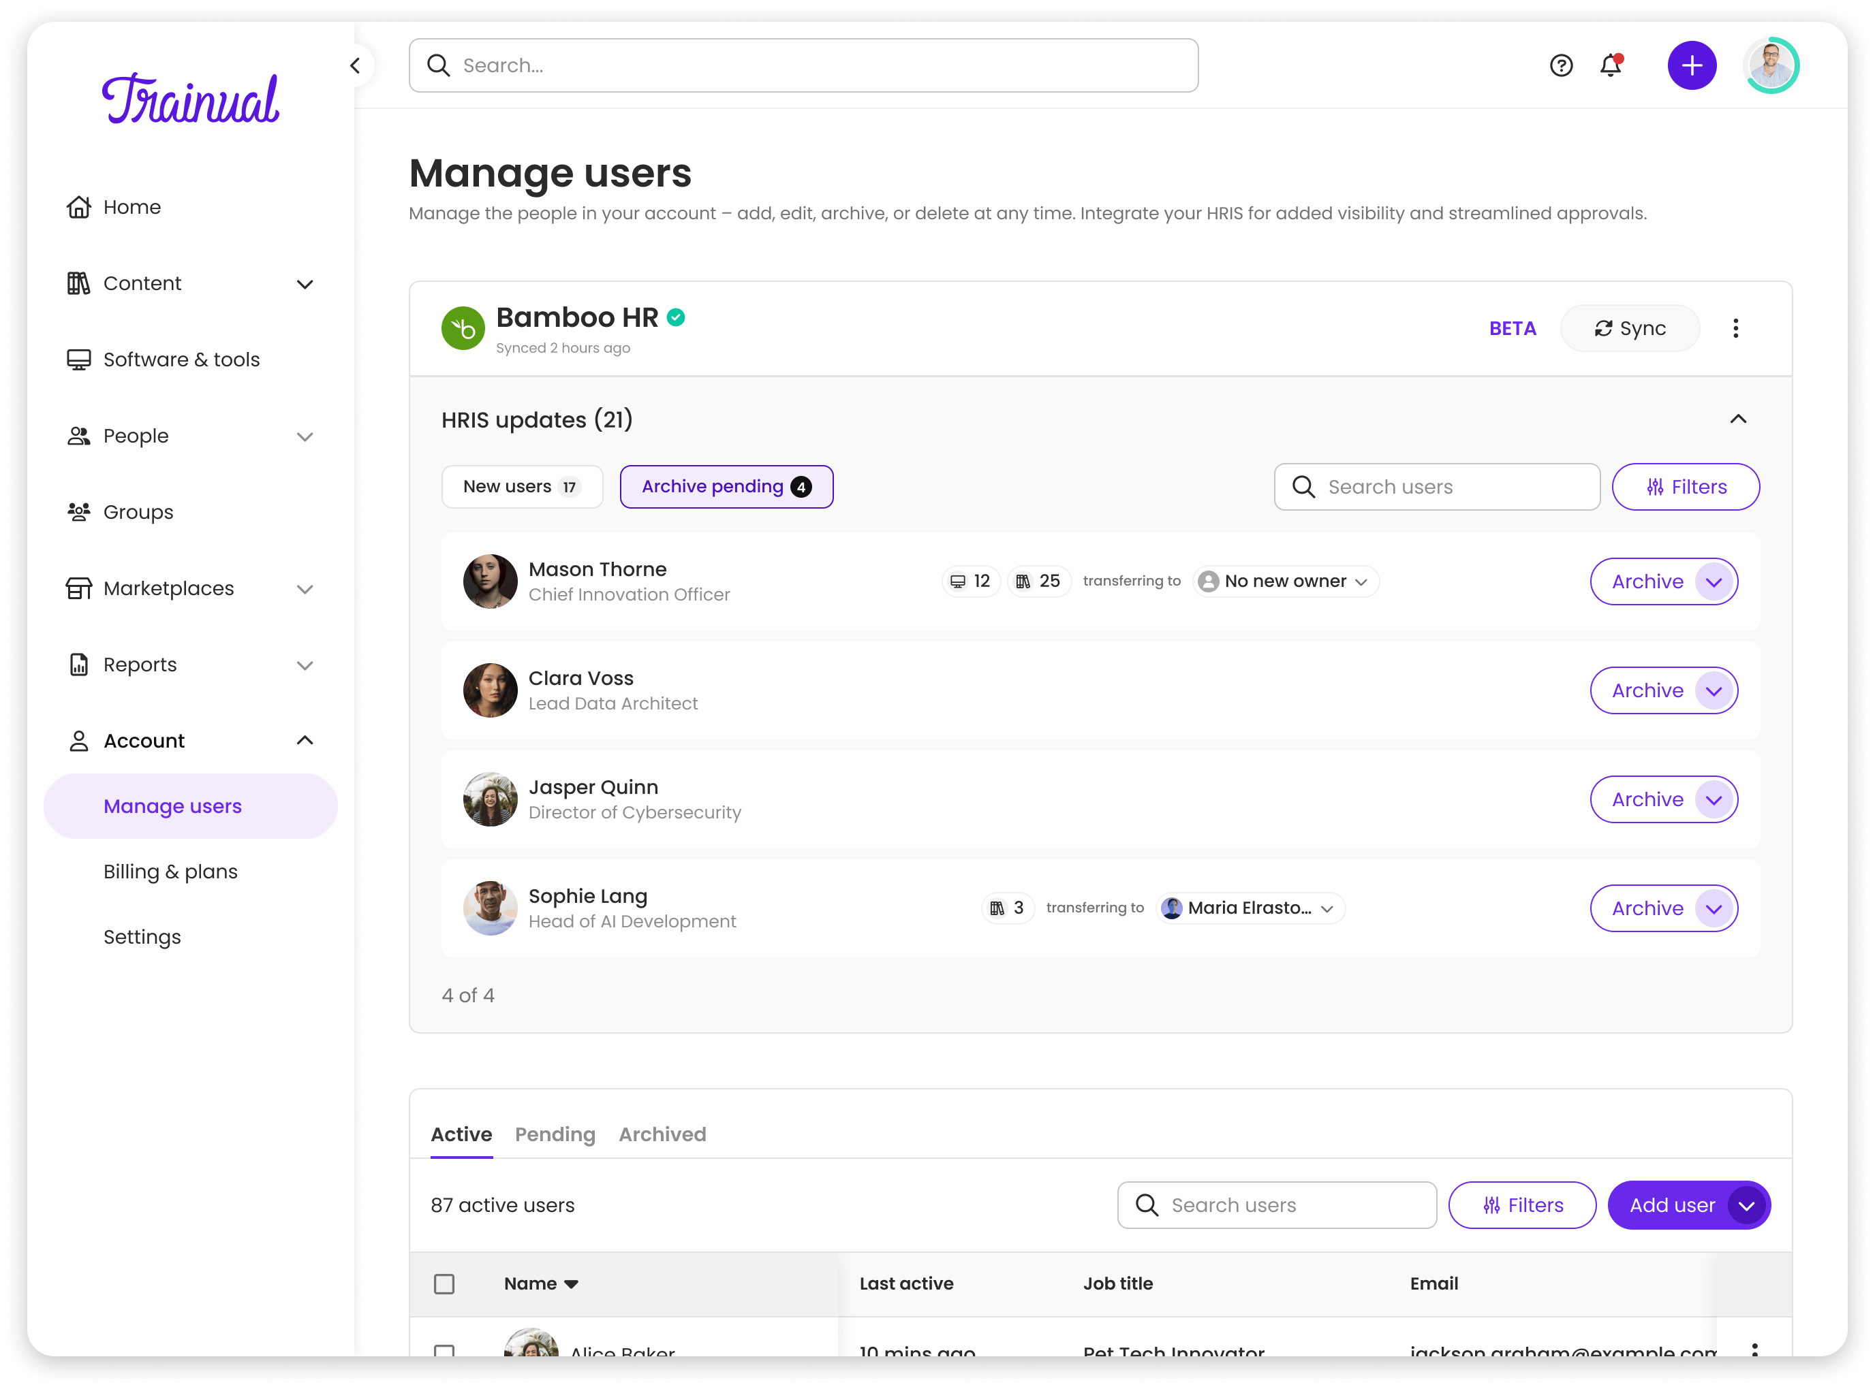The width and height of the screenshot is (1875, 1389).
Task: Open the Bamboo HR three-dot options menu
Action: pyautogui.click(x=1735, y=328)
